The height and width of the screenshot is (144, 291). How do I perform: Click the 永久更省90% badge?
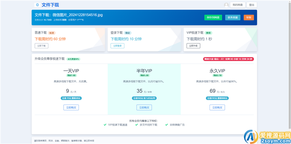tap(73, 59)
